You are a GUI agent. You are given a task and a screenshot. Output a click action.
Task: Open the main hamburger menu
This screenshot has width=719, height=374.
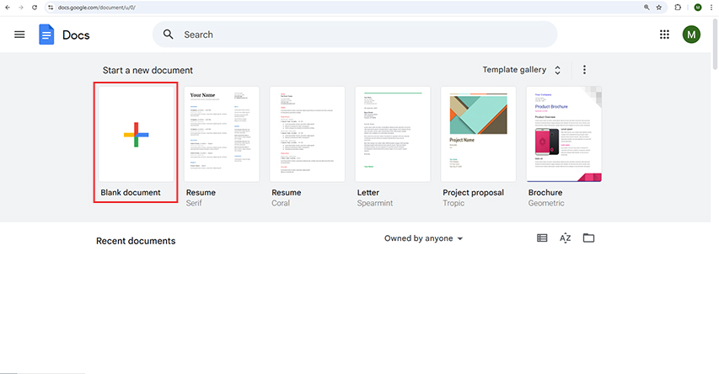pyautogui.click(x=19, y=35)
